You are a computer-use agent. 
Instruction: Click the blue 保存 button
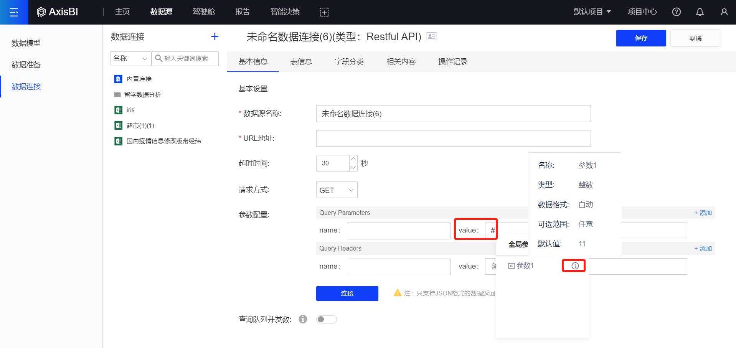click(x=641, y=38)
